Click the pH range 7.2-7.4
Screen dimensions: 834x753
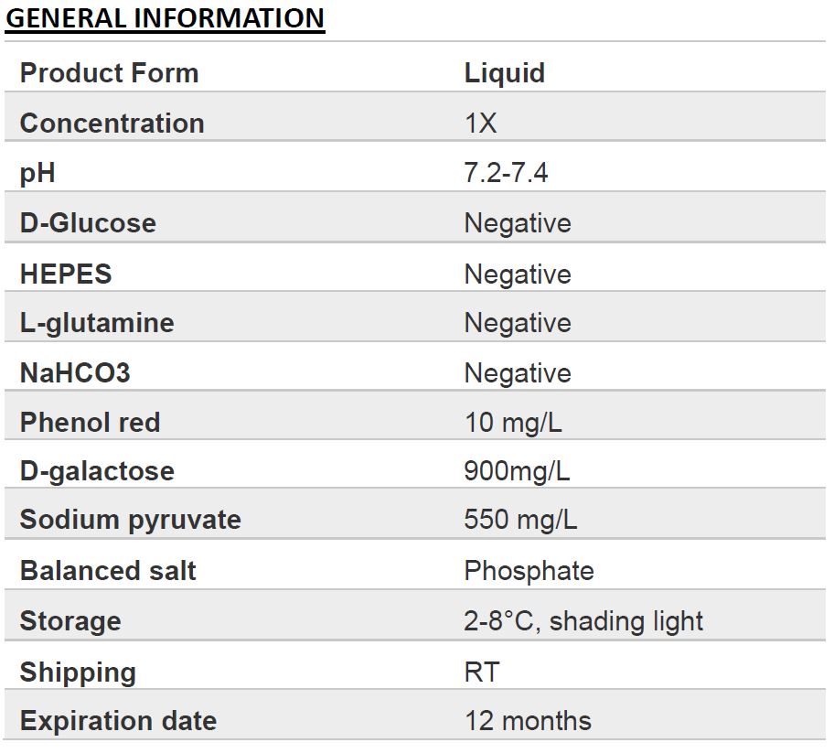click(506, 172)
